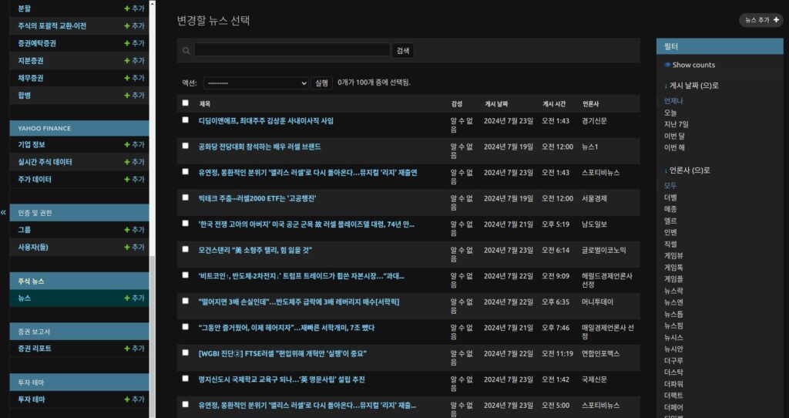This screenshot has width=789, height=418.
Task: Collapse sidebar with double-arrow icon
Action: point(4,213)
